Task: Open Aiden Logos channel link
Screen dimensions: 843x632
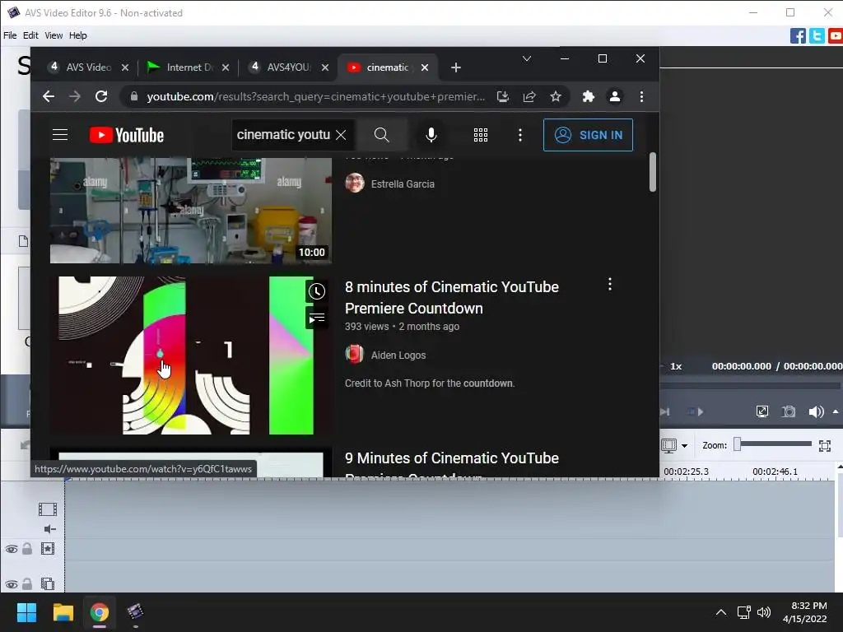Action: [x=398, y=355]
